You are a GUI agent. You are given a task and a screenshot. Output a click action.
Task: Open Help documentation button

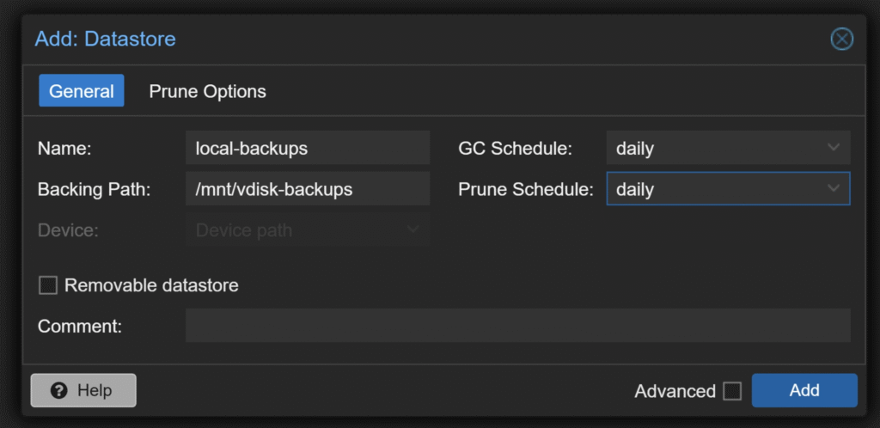click(x=83, y=390)
